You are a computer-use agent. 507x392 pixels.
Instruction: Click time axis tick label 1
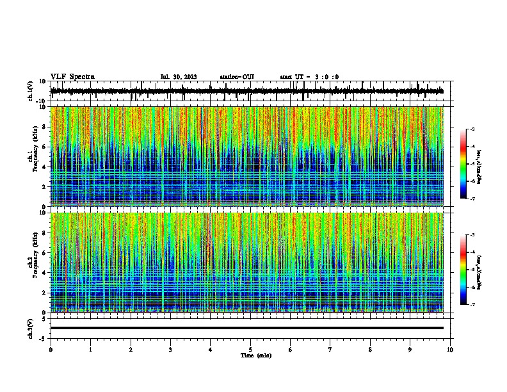(90, 350)
